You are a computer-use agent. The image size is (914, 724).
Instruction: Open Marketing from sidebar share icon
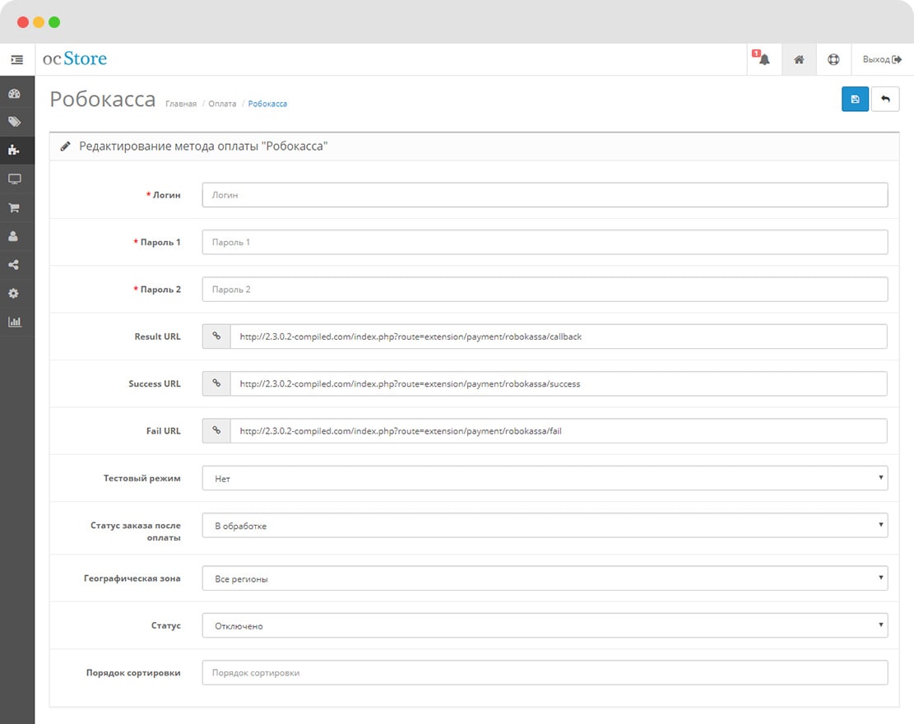(13, 265)
